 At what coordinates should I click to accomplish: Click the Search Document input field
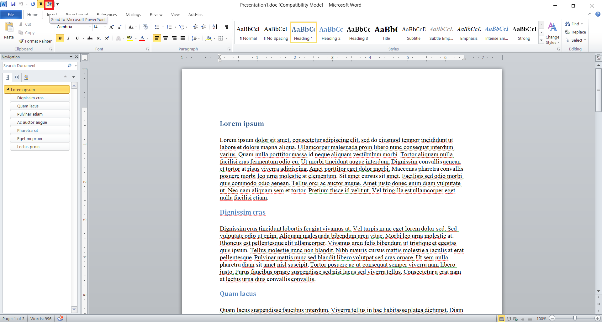point(34,66)
